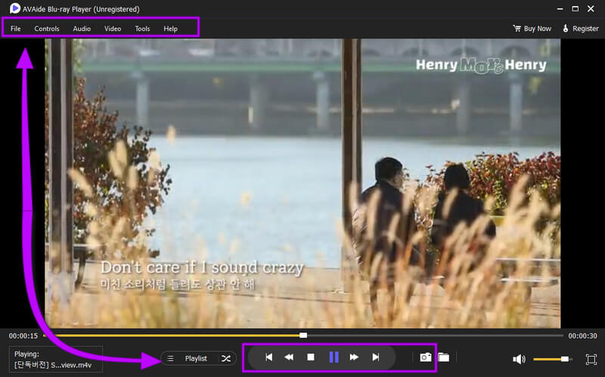Seek on the video progress bar
Screen dimensions: 605x377
click(303, 335)
